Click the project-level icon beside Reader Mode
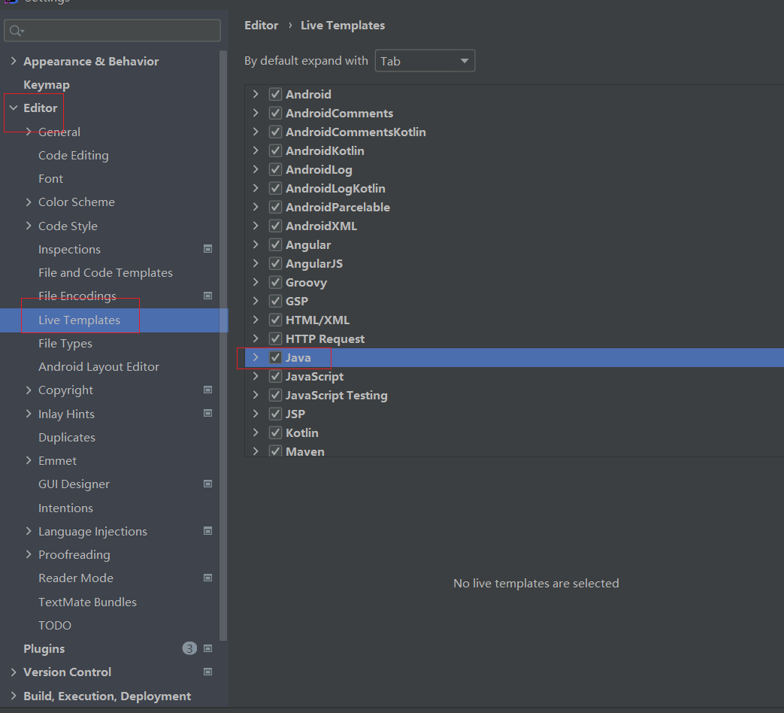Viewport: 784px width, 713px height. [208, 578]
